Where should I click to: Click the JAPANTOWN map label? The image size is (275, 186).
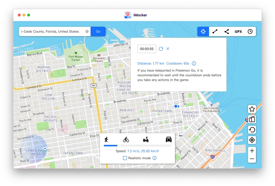(73, 153)
